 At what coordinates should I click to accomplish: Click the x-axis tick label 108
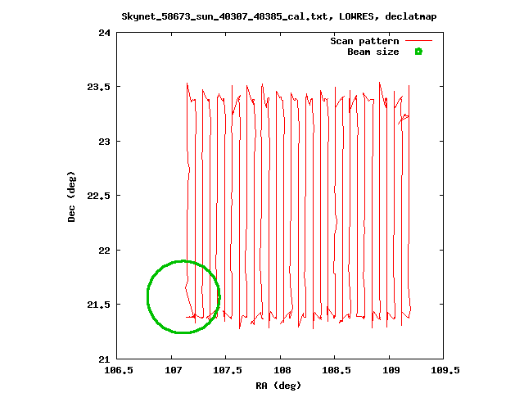(282, 370)
